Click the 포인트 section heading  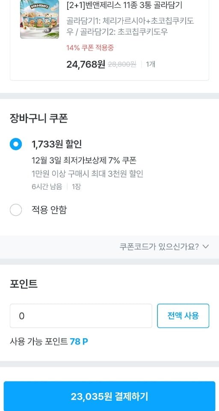[24, 284]
